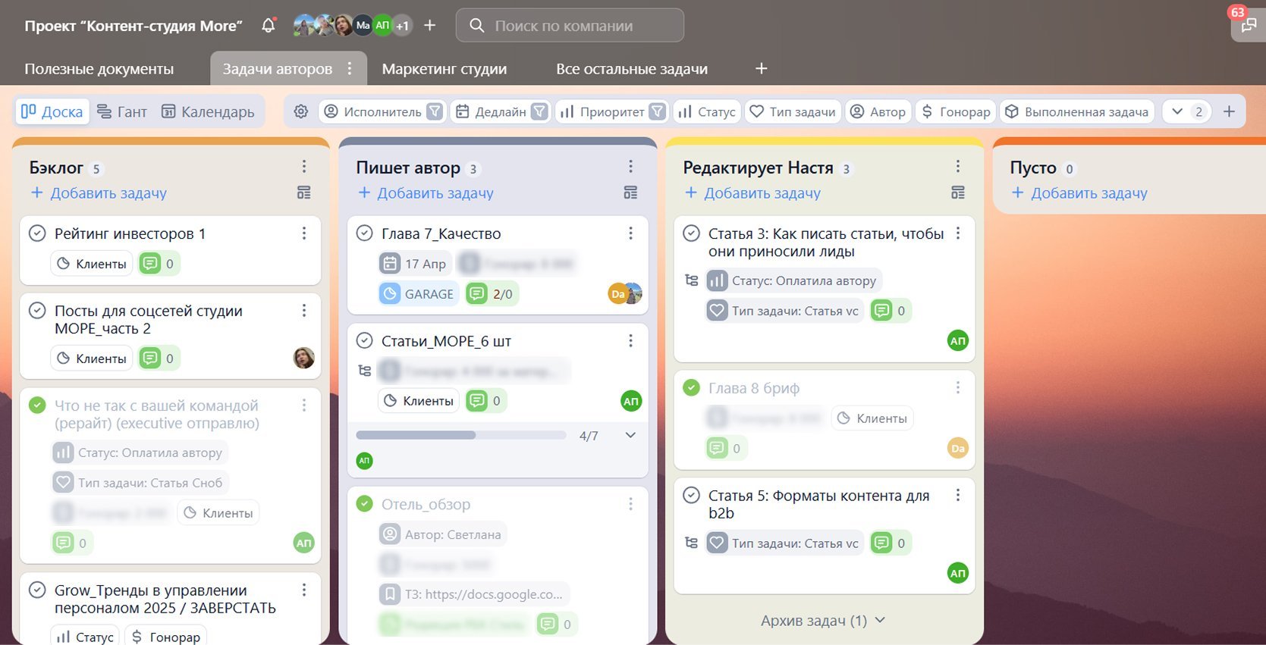Add a task to Редактирует Настя column
Viewport: 1266px width, 645px height.
[x=752, y=193]
